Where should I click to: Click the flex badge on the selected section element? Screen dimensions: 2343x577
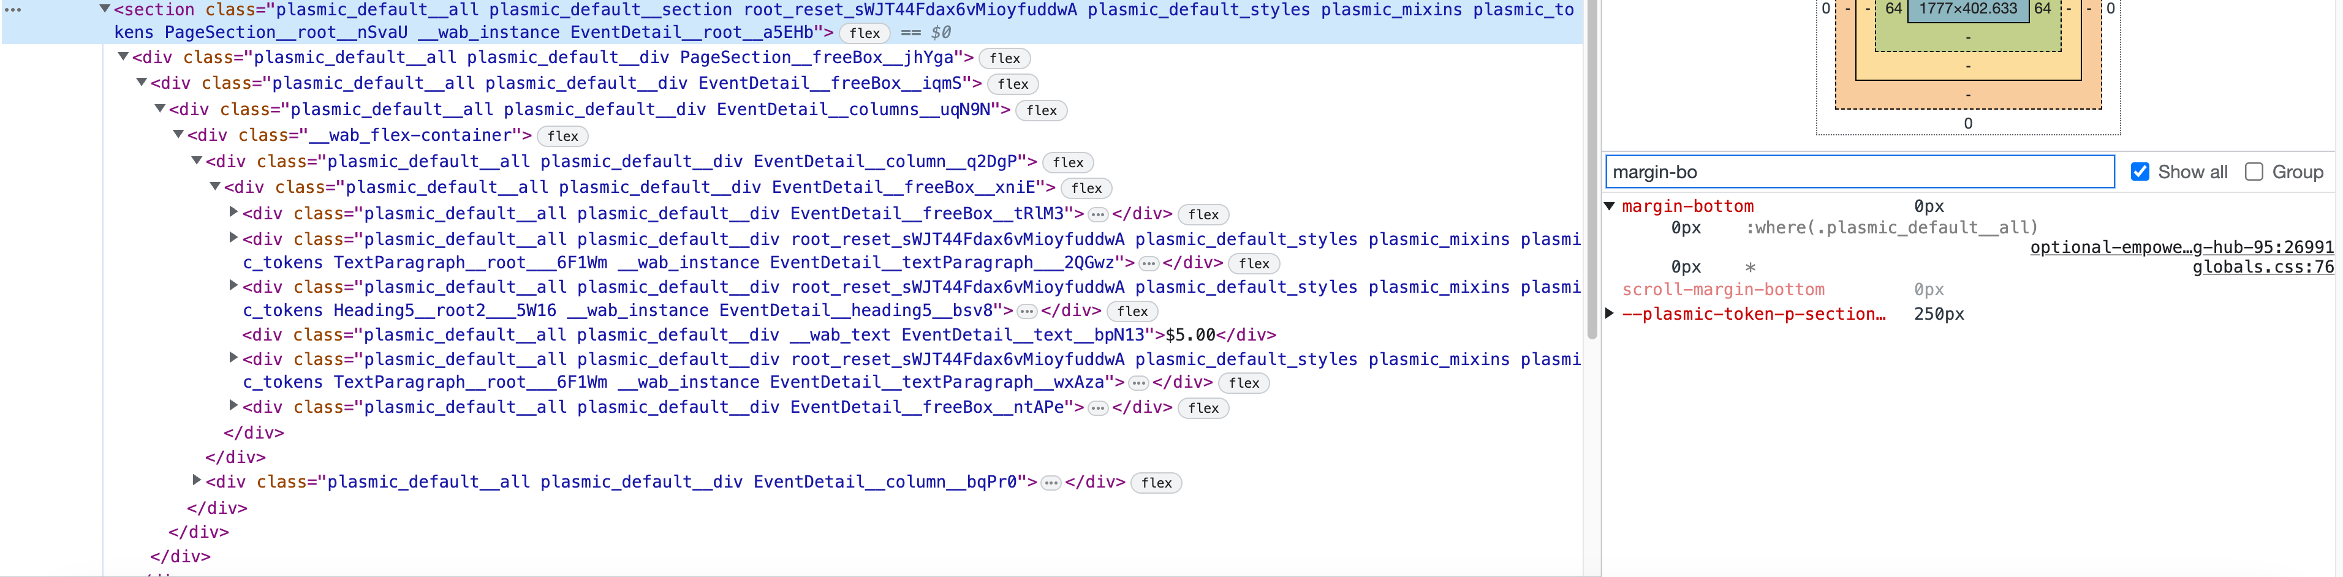[863, 34]
